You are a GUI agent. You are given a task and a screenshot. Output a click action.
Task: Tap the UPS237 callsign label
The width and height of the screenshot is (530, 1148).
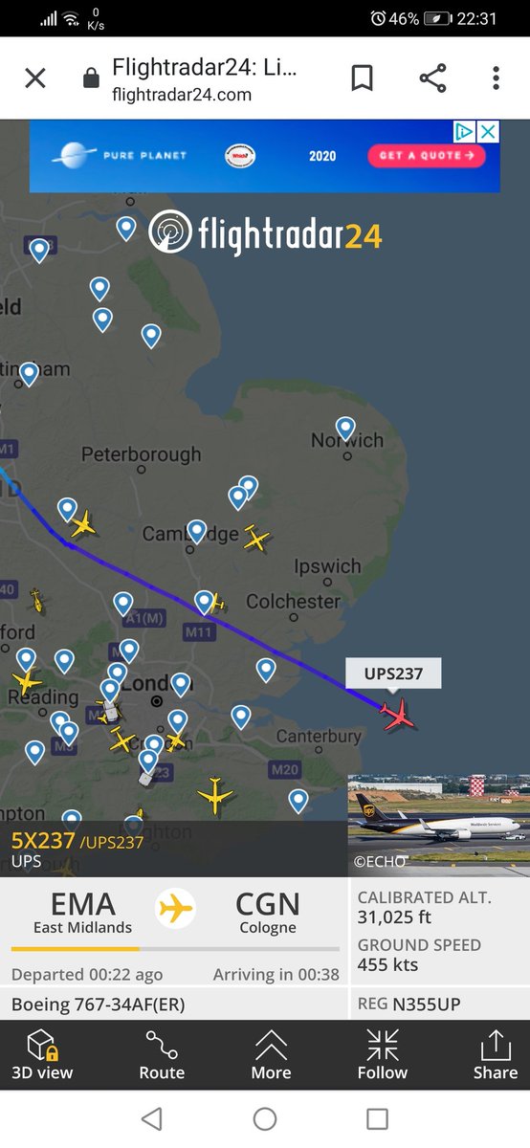[393, 673]
